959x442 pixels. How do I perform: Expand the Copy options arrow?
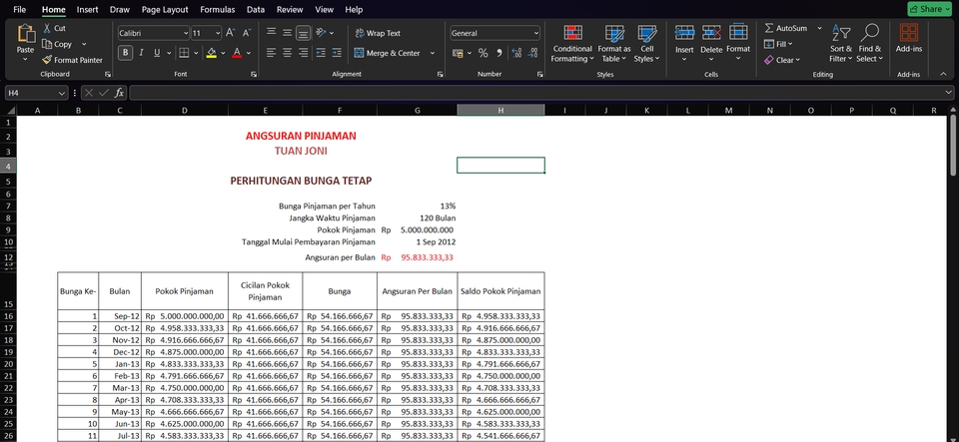[x=84, y=44]
